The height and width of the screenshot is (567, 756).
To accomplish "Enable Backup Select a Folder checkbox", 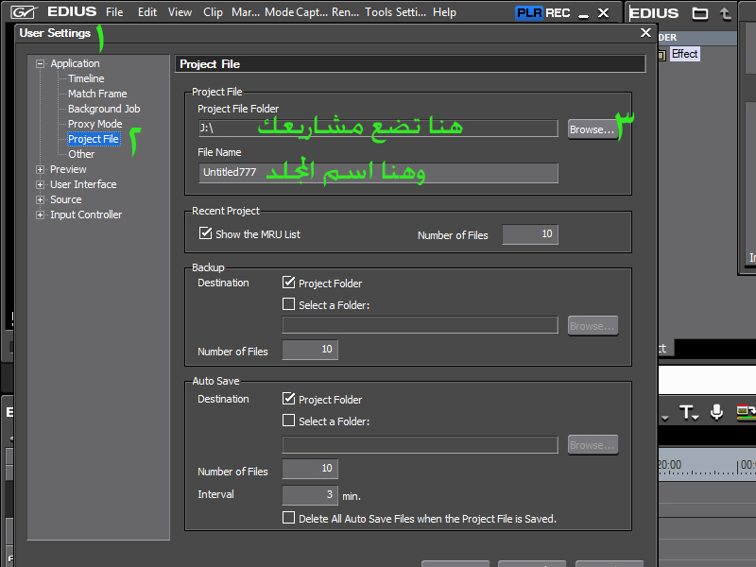I will pos(288,304).
